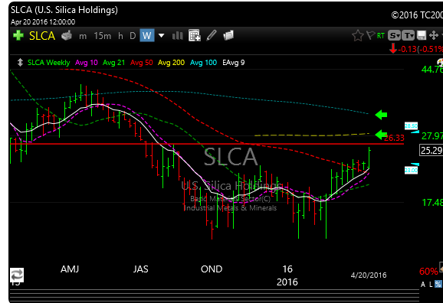Screen dimensions: 443x303
Task: Click the cyan Avg 100 label
Action: [203, 63]
